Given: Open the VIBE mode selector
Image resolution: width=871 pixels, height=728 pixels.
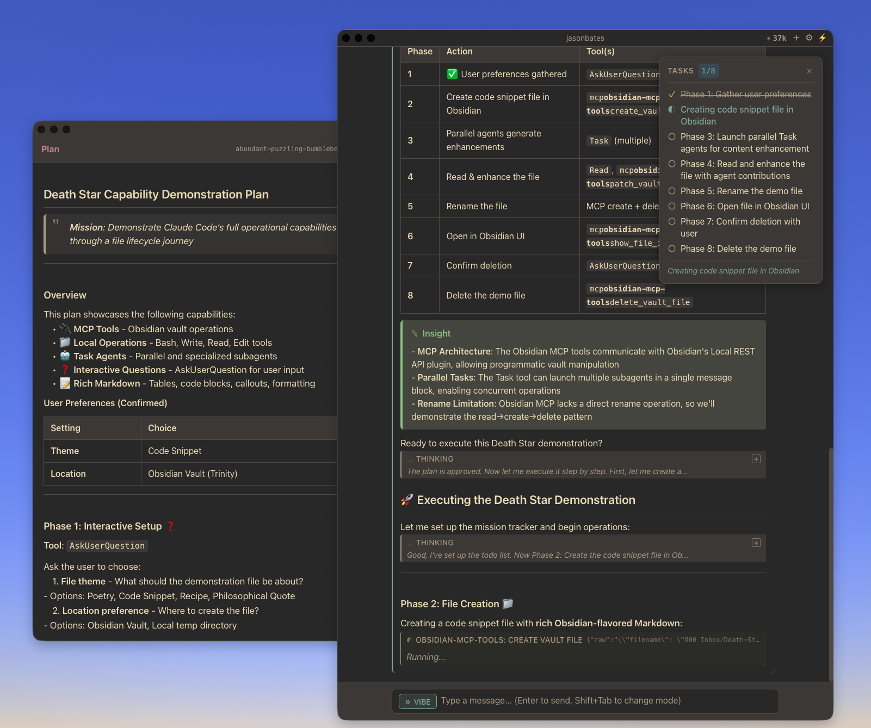Looking at the screenshot, I should 417,701.
